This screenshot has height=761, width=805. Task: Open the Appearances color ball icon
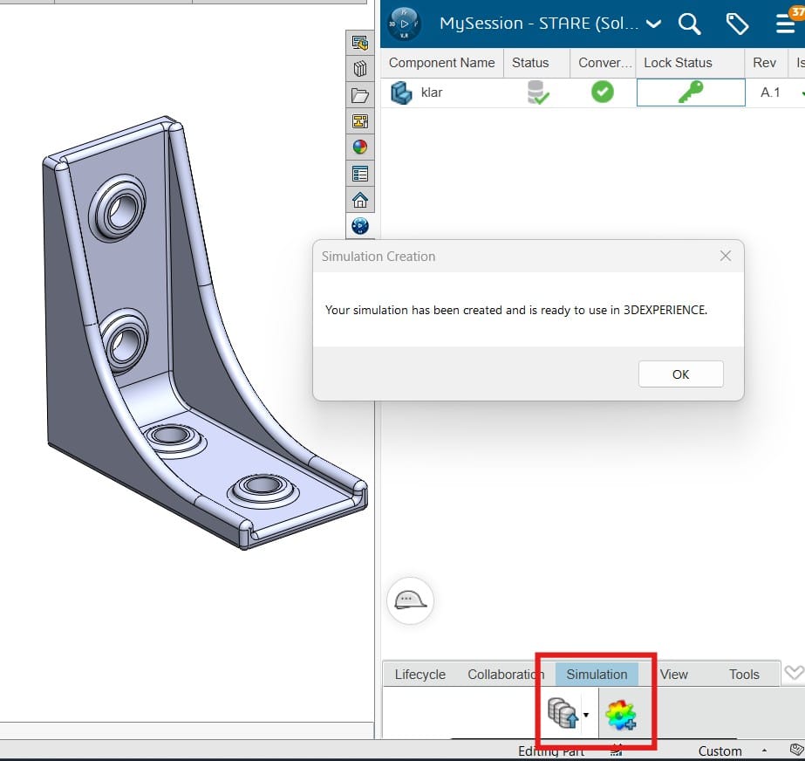(360, 147)
